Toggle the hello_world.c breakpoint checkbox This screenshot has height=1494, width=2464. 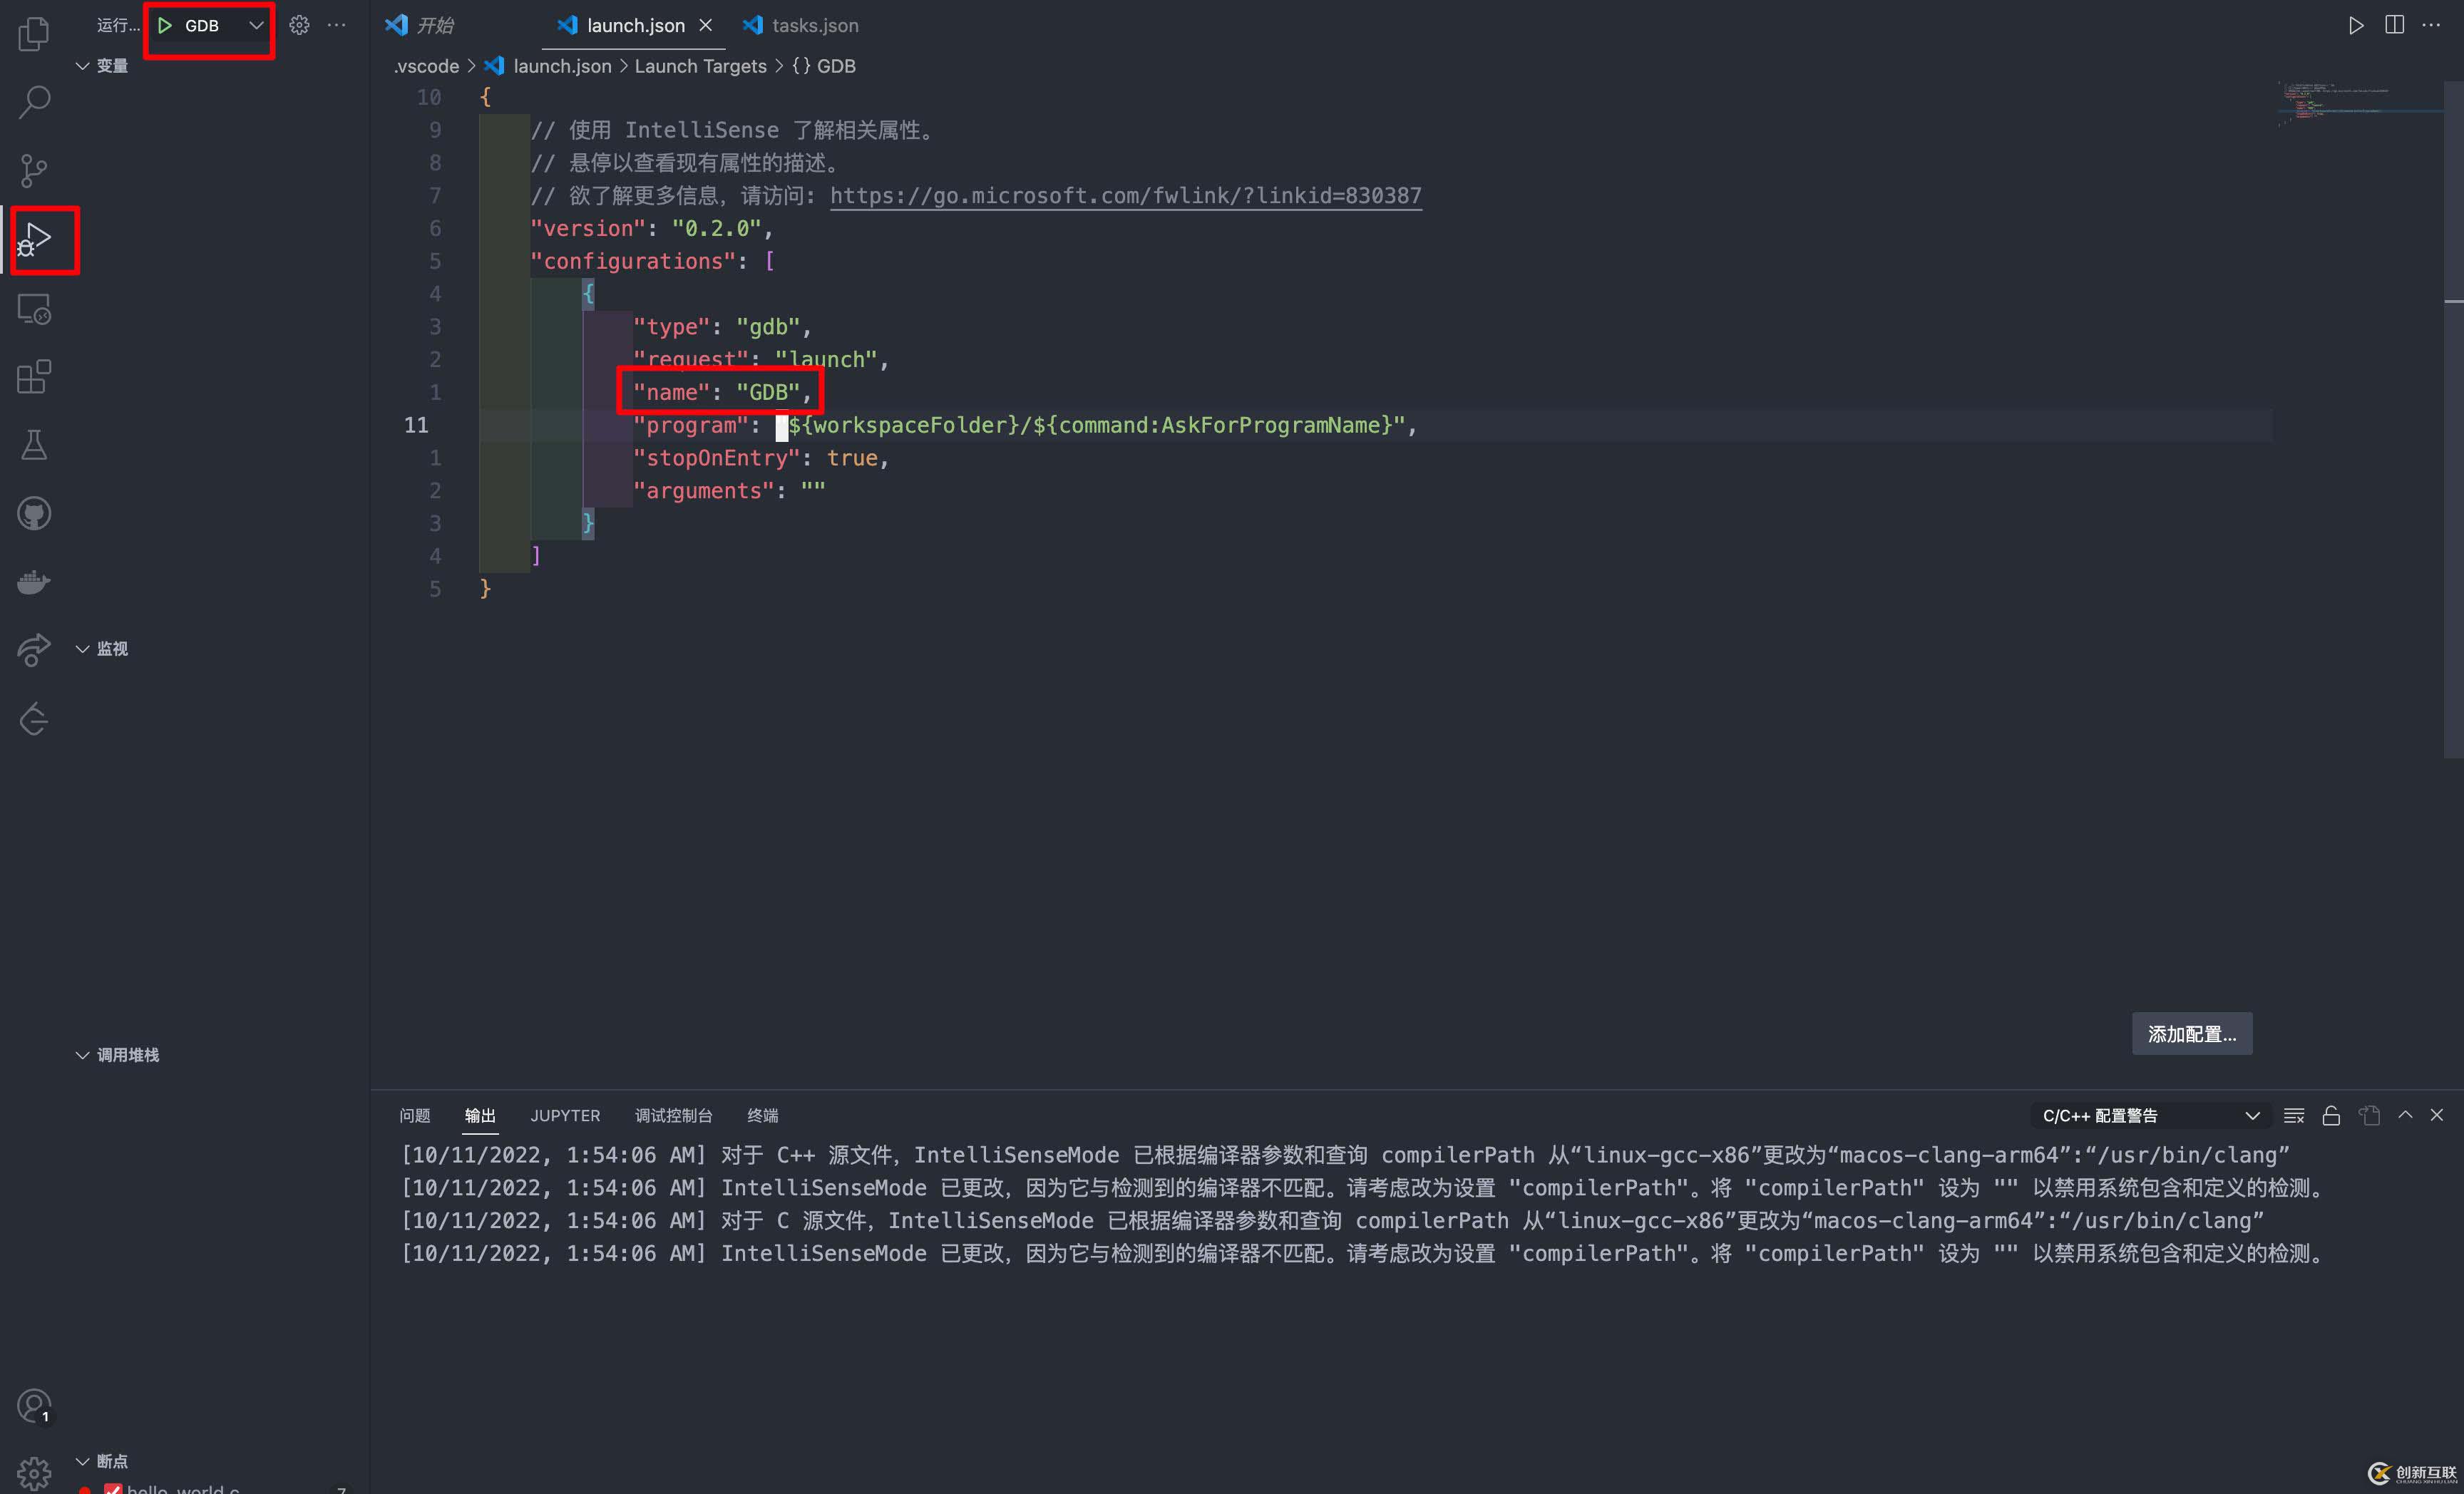point(113,1488)
